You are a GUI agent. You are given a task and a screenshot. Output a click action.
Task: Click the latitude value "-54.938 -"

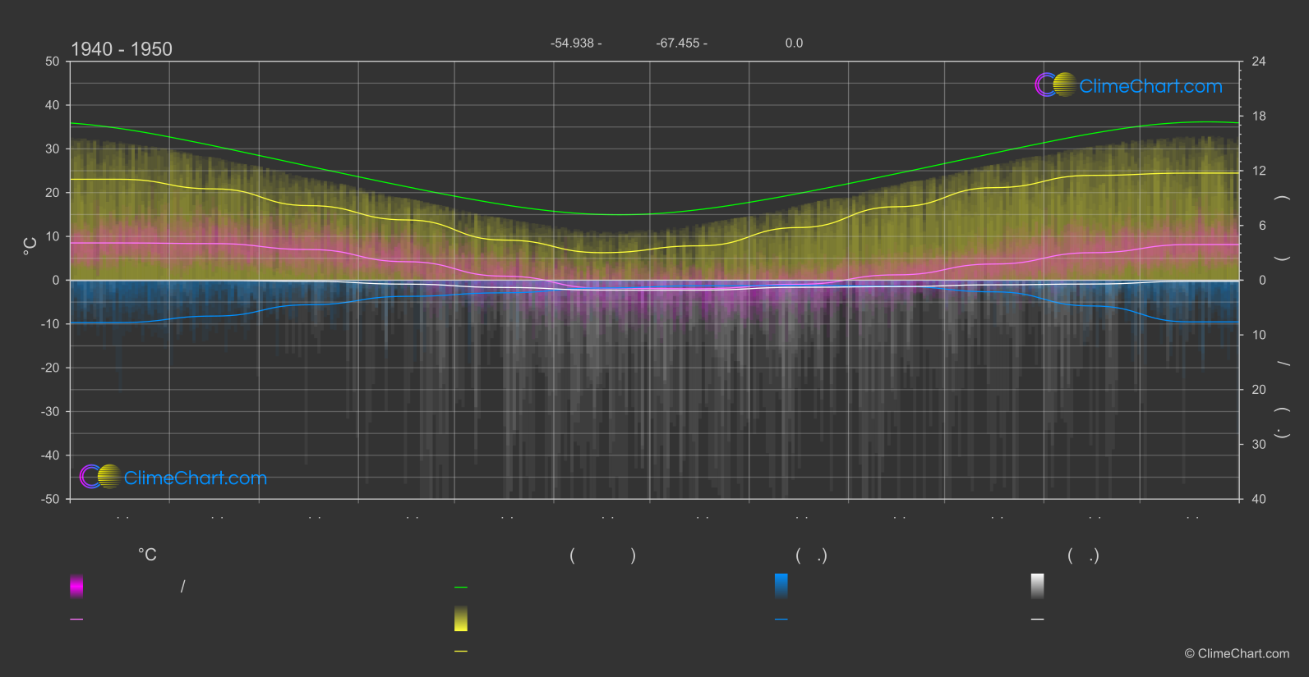576,43
